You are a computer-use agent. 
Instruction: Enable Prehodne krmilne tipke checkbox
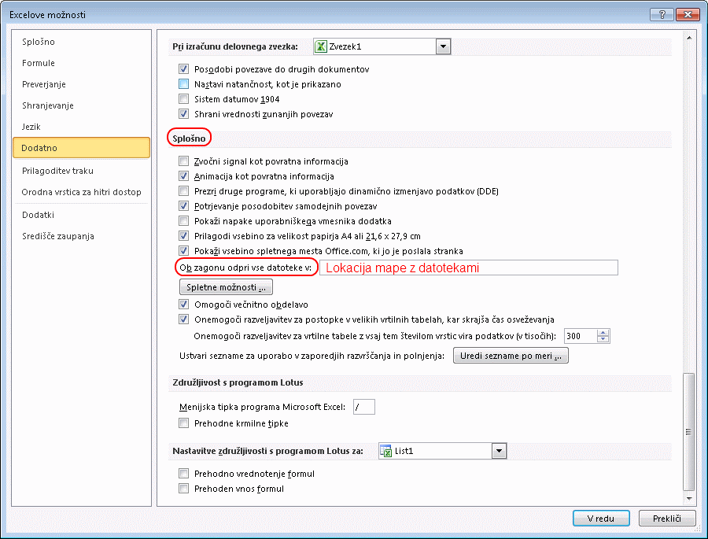pos(183,423)
